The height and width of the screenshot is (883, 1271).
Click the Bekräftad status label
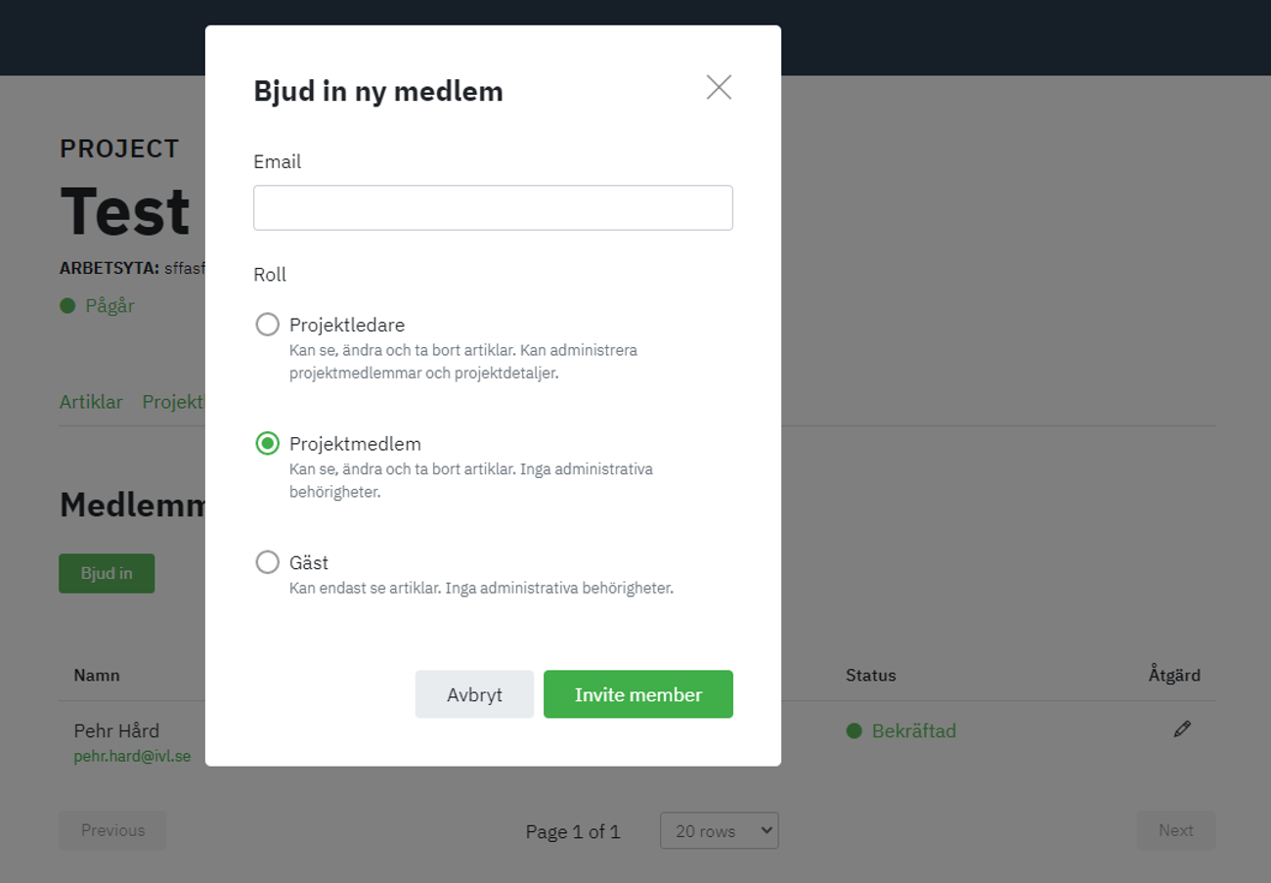coord(913,730)
